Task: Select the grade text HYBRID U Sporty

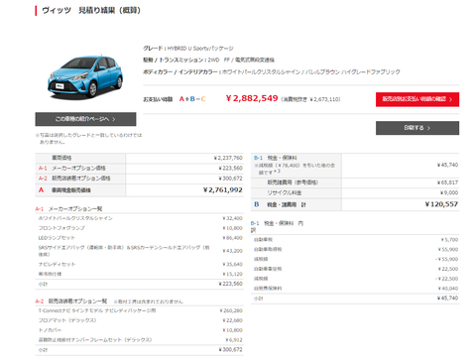Action: point(200,49)
